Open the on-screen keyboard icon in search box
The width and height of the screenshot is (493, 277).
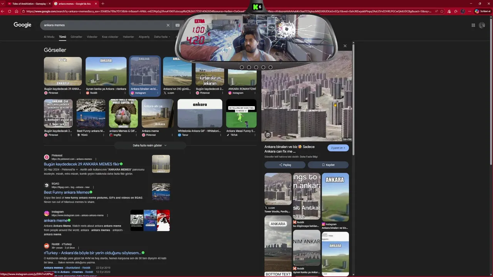coord(178,25)
